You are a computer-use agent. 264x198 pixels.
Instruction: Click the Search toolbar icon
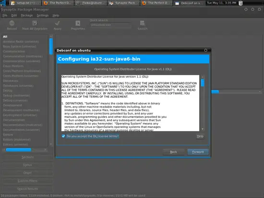point(143,23)
